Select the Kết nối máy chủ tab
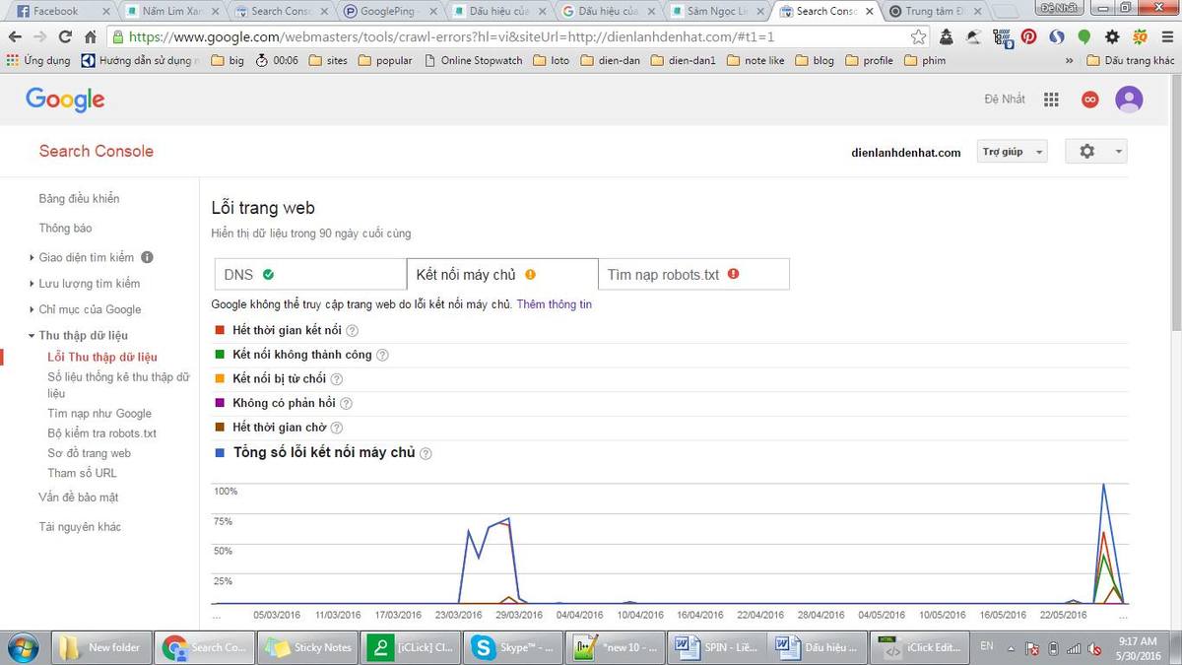This screenshot has width=1182, height=665. [x=502, y=275]
